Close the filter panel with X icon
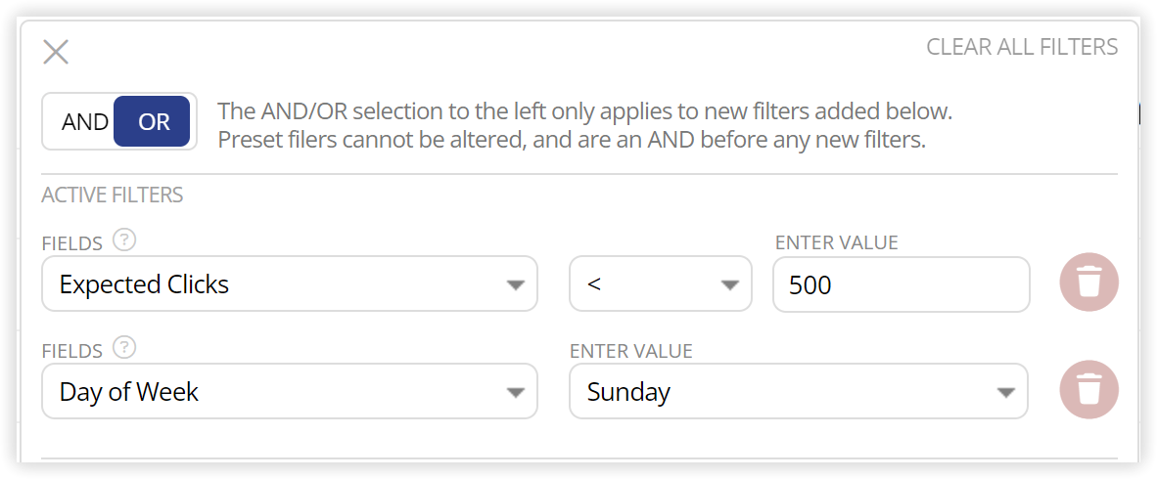Screen dimensions: 1157x479 tap(56, 53)
